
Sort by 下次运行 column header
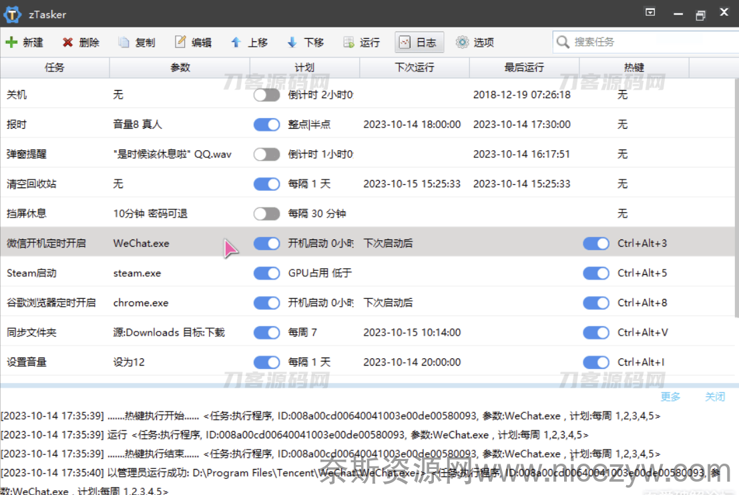point(414,67)
